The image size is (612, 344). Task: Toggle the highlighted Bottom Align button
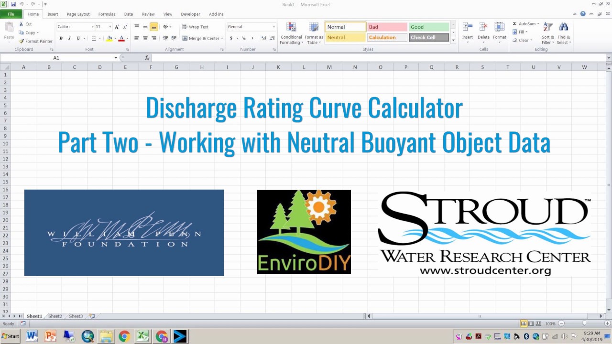click(x=154, y=27)
